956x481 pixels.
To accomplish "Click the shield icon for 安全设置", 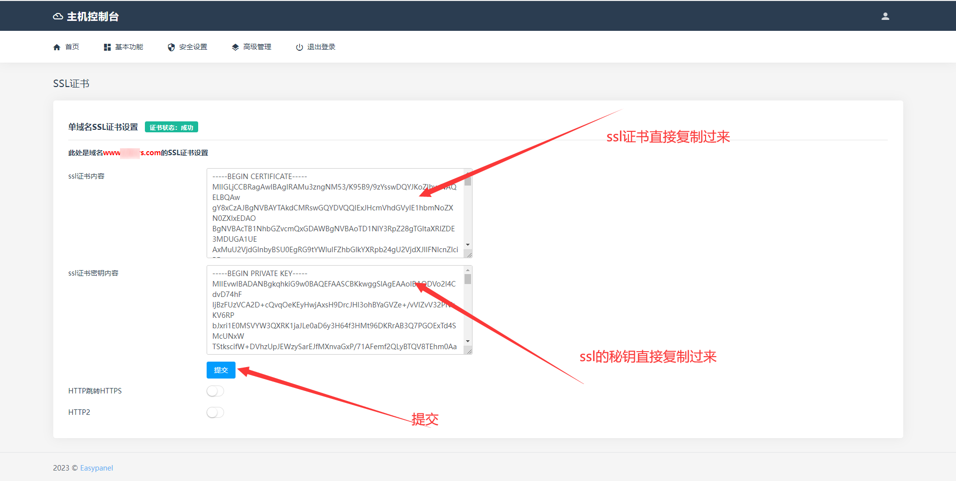I will click(171, 47).
